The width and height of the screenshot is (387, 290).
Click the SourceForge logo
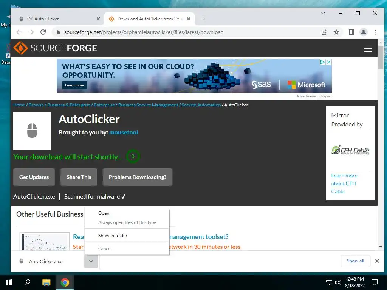click(x=55, y=48)
